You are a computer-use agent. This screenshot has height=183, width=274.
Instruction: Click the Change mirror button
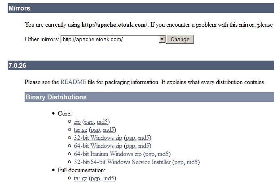(x=180, y=39)
